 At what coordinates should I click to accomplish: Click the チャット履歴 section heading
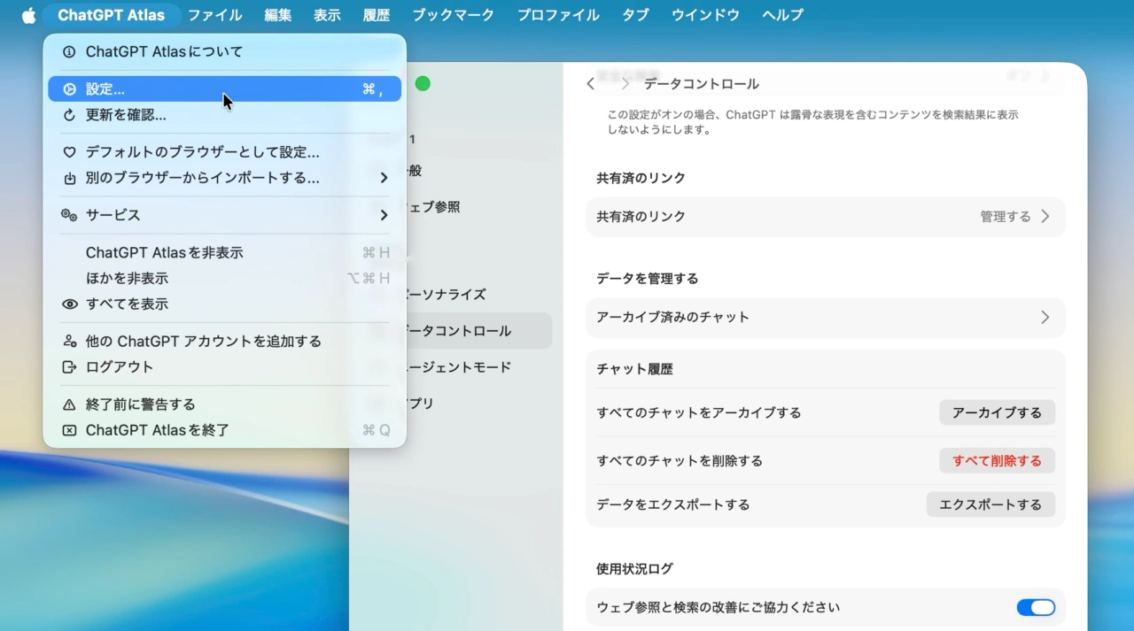pyautogui.click(x=635, y=369)
